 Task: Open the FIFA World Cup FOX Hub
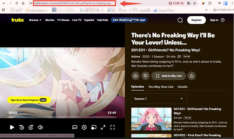[129, 20]
